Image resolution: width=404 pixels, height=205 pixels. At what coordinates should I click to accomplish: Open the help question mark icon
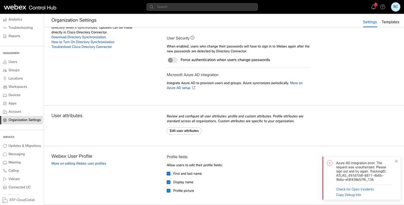(x=383, y=7)
